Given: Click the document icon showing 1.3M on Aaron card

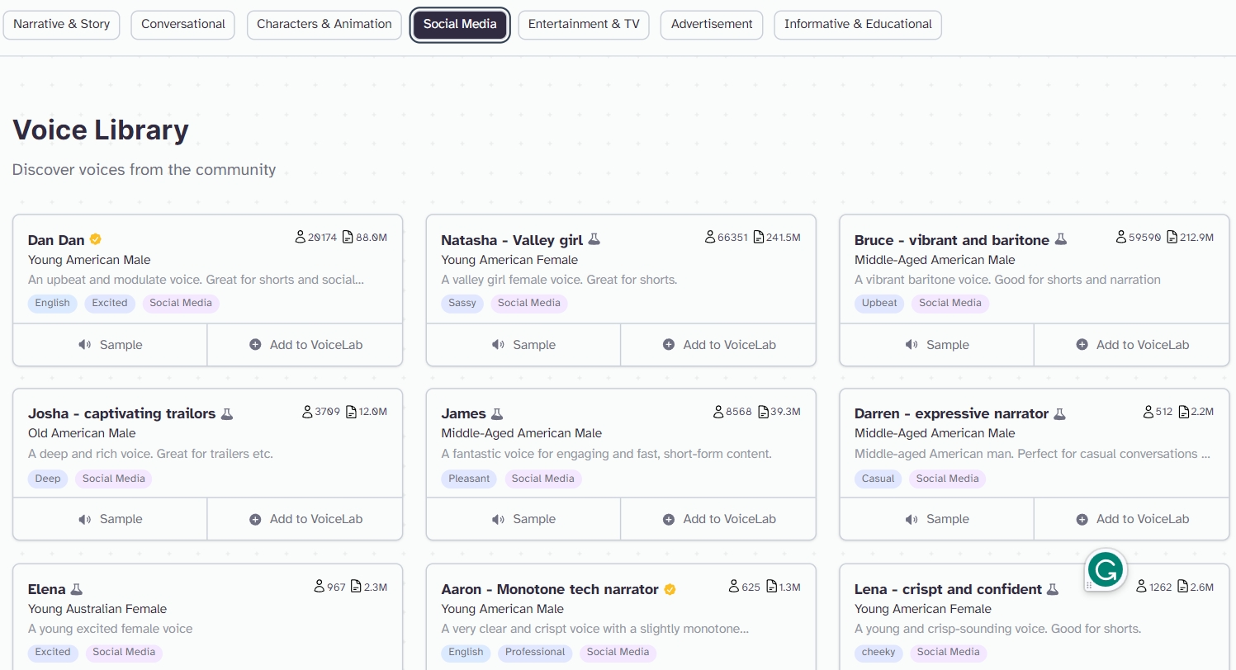Looking at the screenshot, I should coord(771,587).
